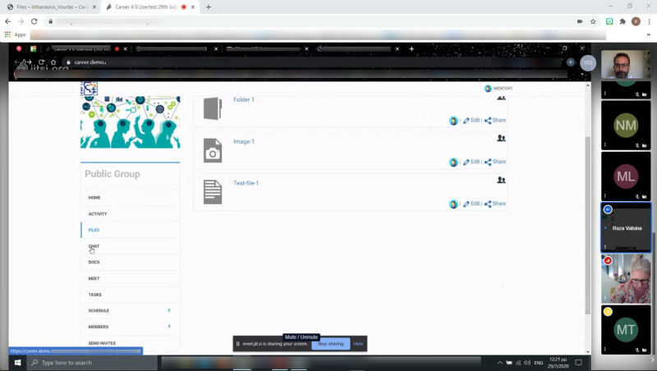The height and width of the screenshot is (371, 657).
Task: Click the Image-1 camera file icon
Action: 213,150
